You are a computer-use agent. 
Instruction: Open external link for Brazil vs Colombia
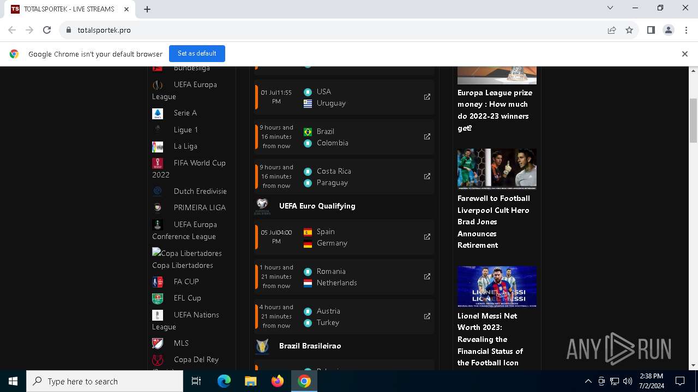427,137
